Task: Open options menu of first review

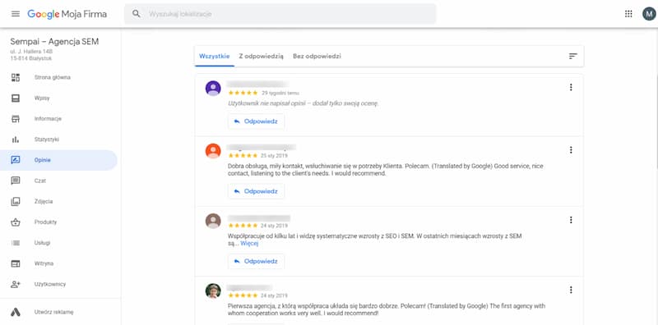Action: [x=571, y=87]
